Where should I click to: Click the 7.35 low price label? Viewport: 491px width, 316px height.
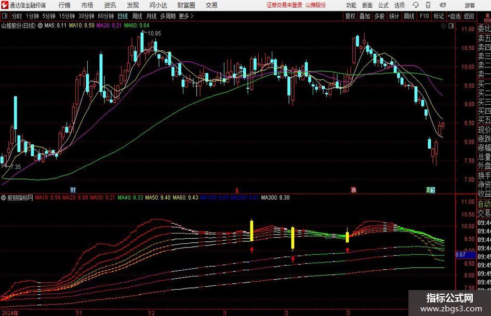coord(16,167)
